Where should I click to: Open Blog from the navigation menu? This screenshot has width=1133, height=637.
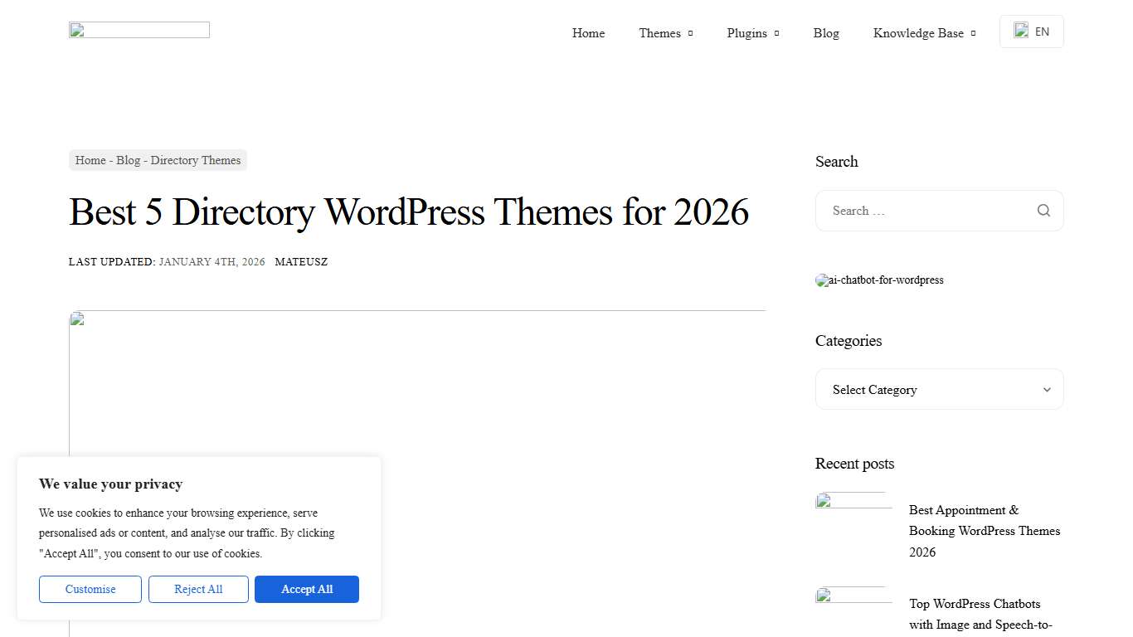click(x=826, y=33)
